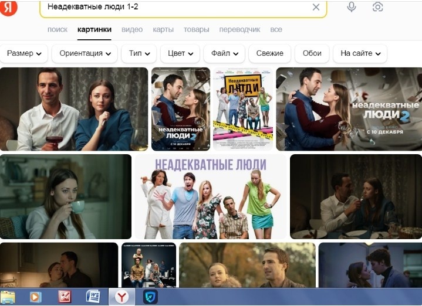Open Microsoft Word from the taskbar

[93, 297]
